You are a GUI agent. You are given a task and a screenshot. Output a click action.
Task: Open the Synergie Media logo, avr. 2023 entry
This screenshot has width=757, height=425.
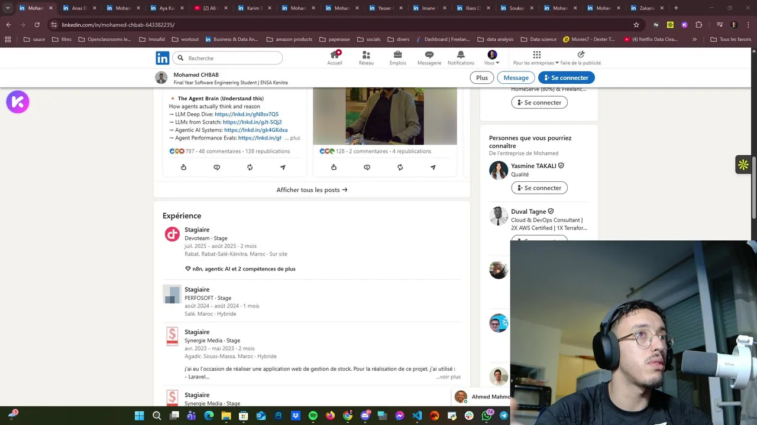tap(172, 336)
